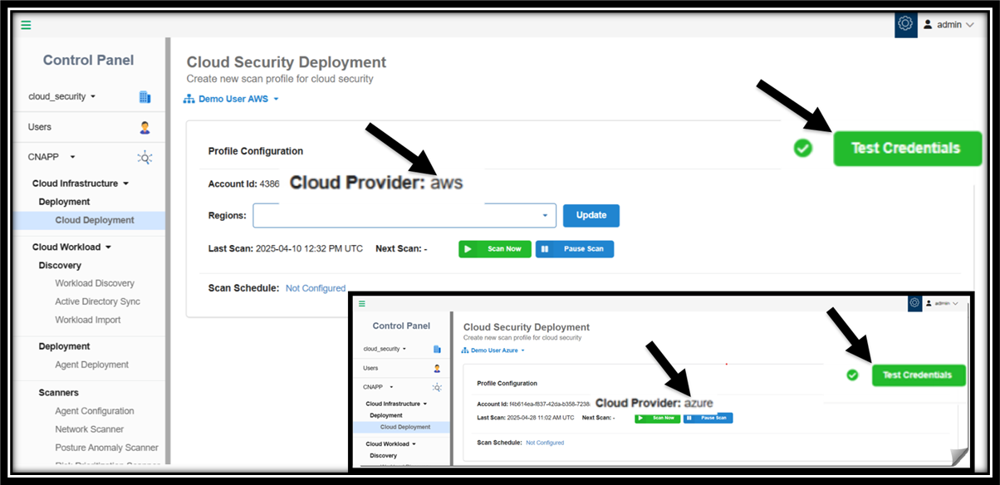The height and width of the screenshot is (485, 1000).
Task: Open the admin user menu in the AWS window
Action: 948,25
